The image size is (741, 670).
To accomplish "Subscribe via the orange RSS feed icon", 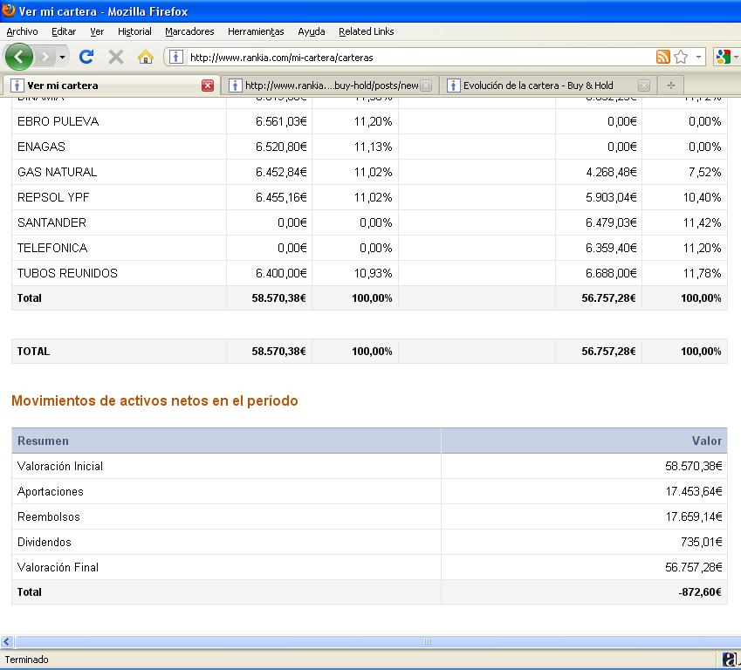I will point(663,58).
